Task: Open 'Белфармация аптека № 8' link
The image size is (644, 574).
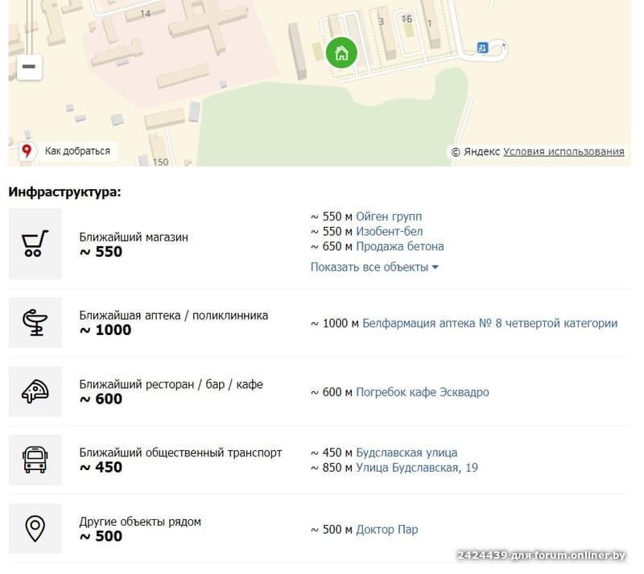Action: (489, 324)
